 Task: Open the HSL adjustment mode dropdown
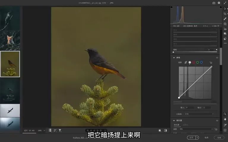[x=196, y=129]
